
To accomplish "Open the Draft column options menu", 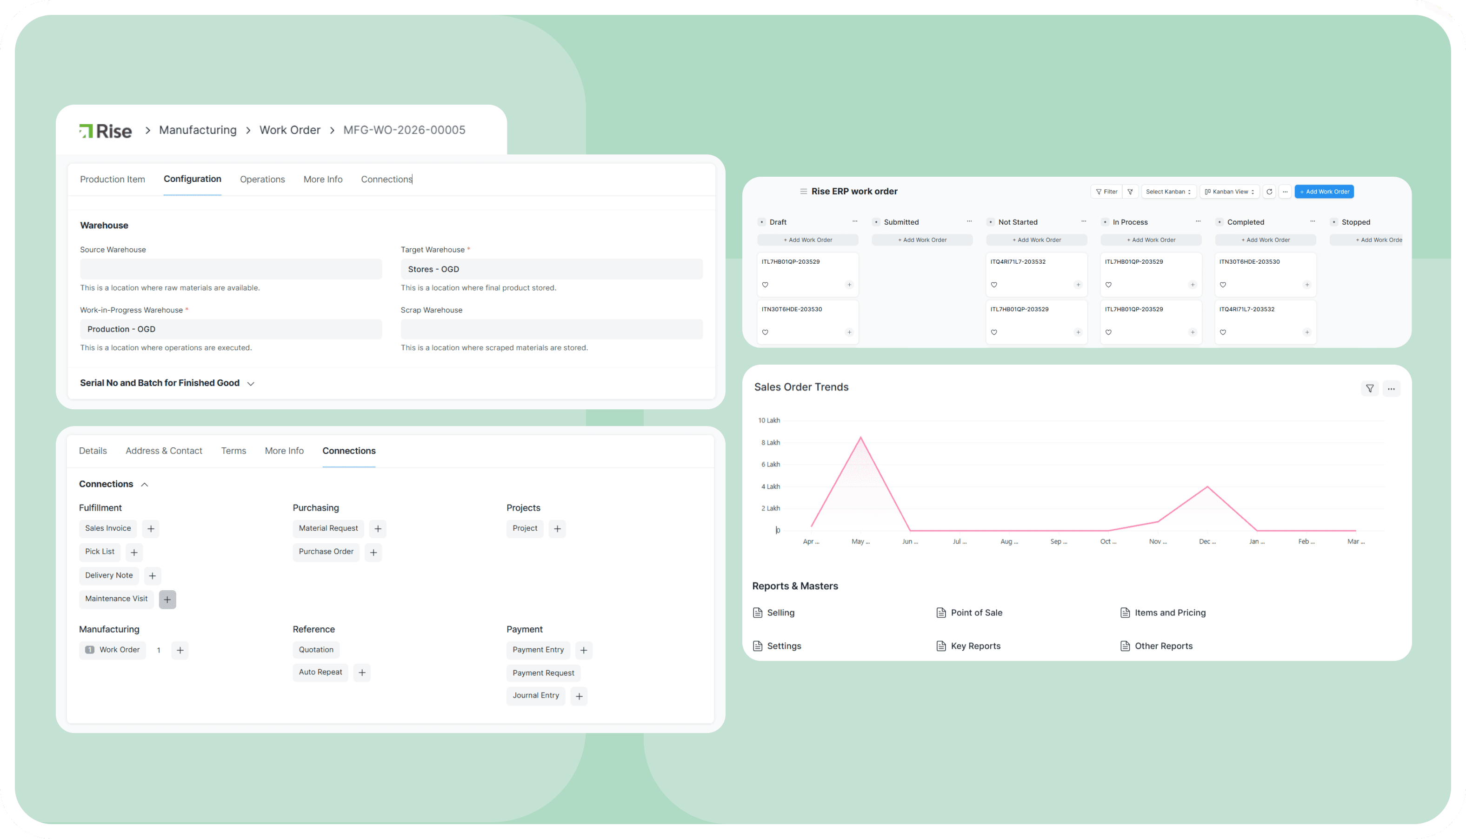I will coord(856,221).
